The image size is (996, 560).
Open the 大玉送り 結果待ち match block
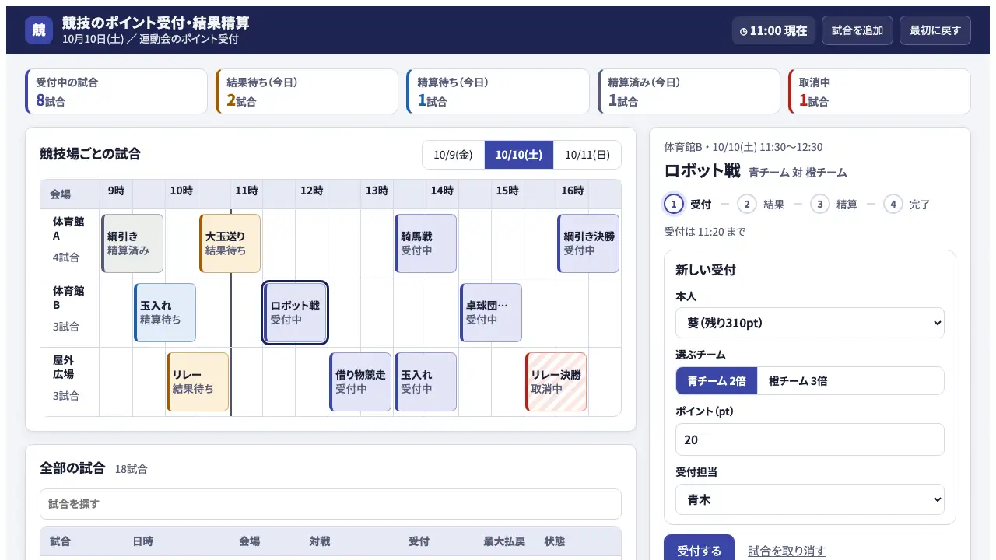[230, 243]
